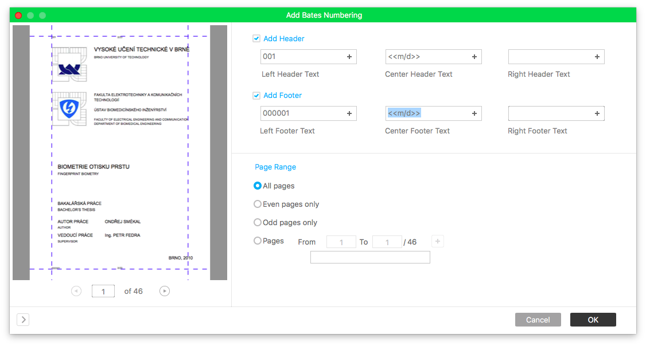Click the Left Footer field containing 000001

click(308, 113)
